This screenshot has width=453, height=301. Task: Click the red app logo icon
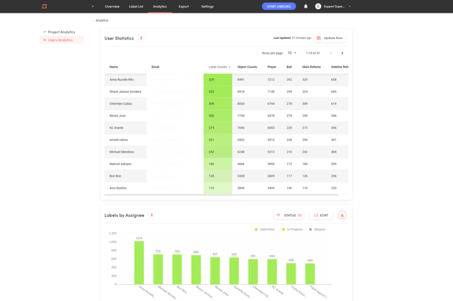tap(44, 6)
